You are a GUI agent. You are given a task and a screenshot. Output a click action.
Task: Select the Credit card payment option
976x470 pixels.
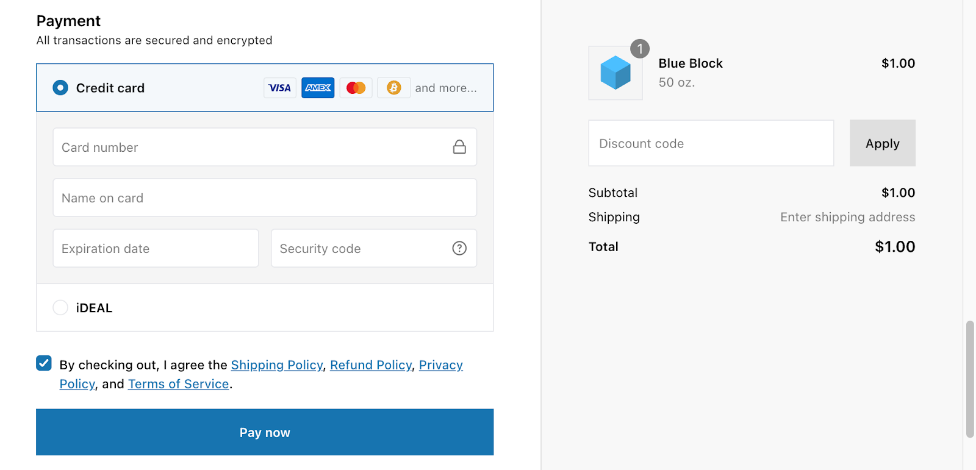(x=60, y=87)
